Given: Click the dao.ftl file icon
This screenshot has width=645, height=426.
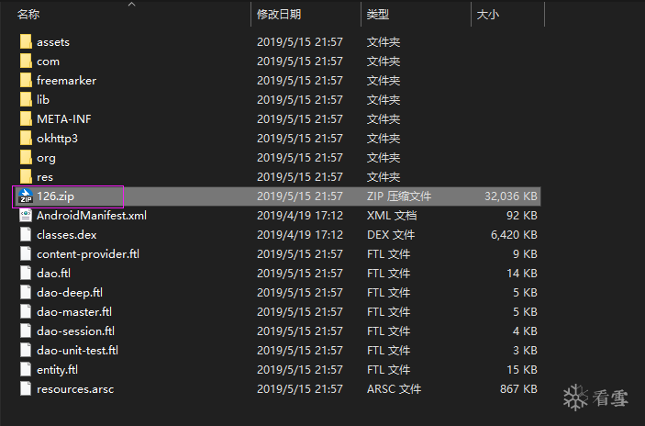Looking at the screenshot, I should coord(26,274).
